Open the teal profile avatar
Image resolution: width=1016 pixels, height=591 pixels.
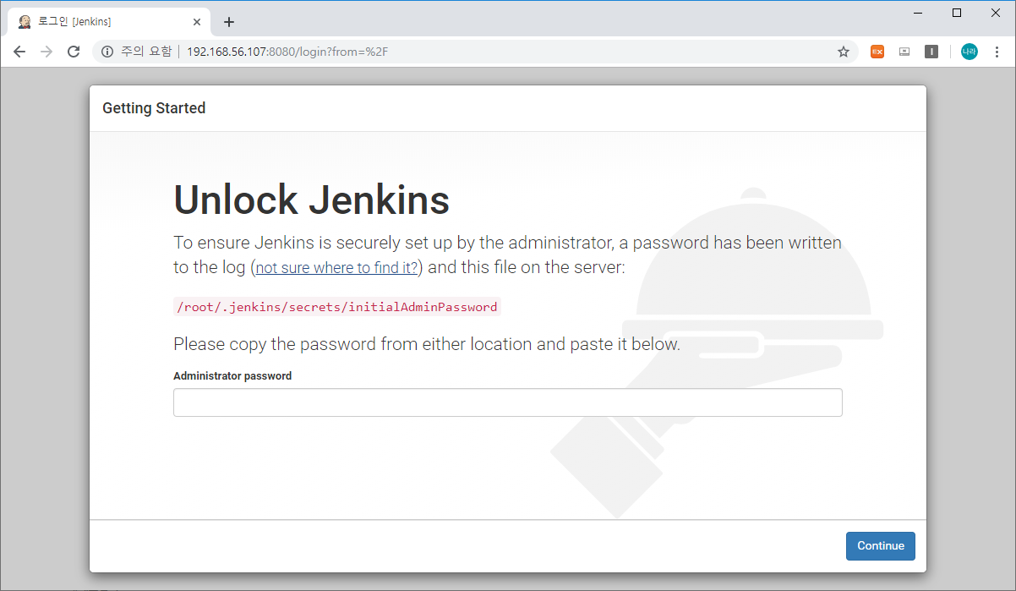(970, 52)
